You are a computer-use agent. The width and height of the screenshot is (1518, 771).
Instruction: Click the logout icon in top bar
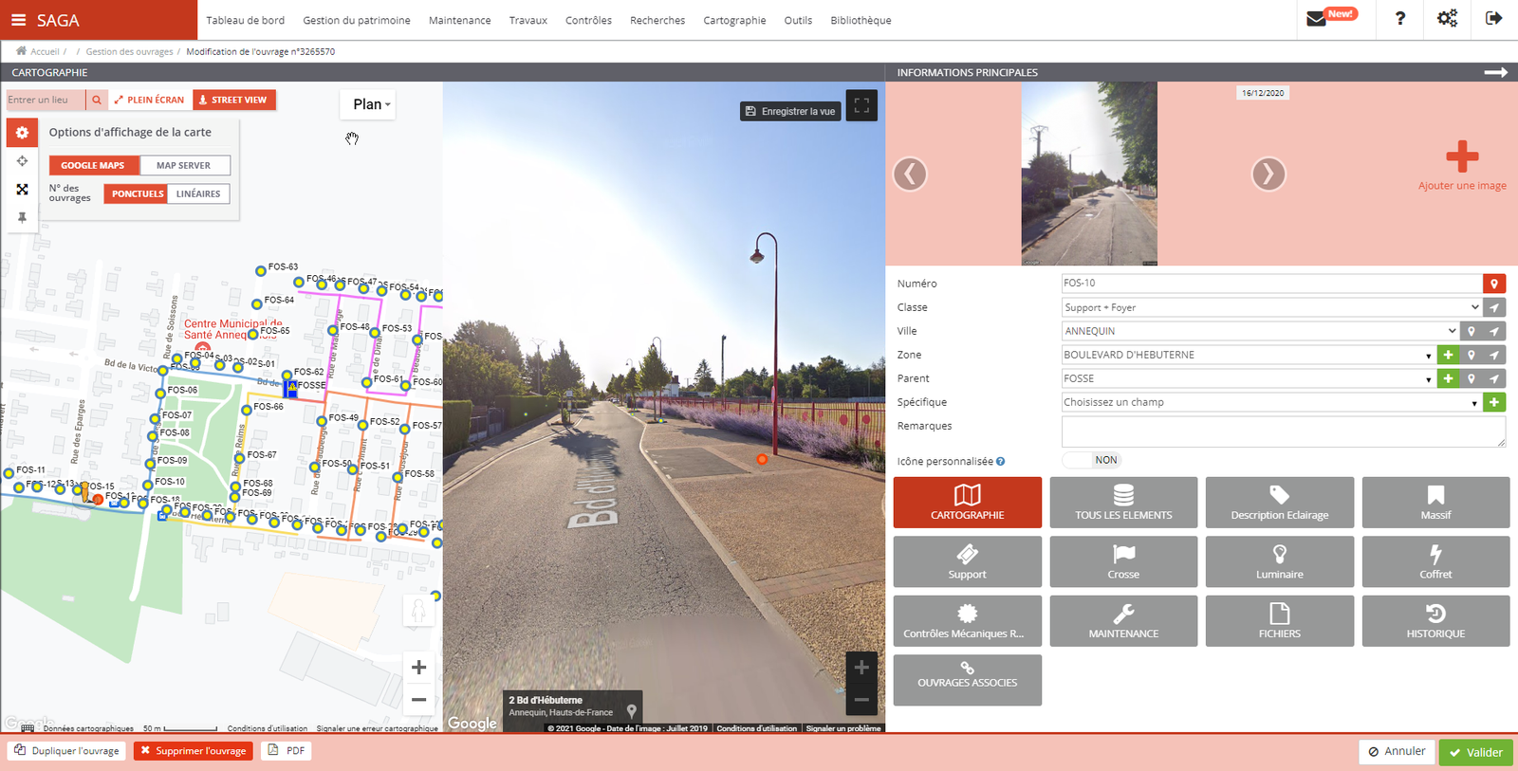click(x=1493, y=19)
